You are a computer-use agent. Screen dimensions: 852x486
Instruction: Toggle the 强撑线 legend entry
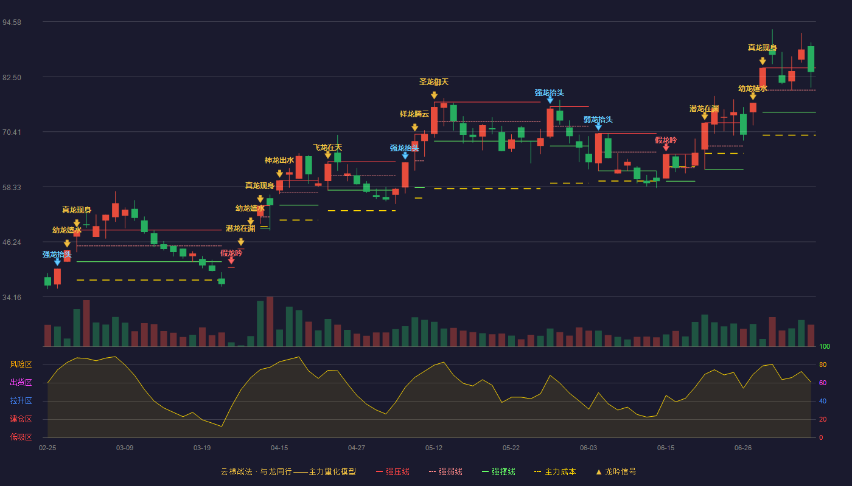(x=498, y=471)
